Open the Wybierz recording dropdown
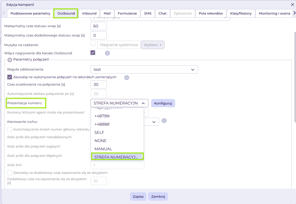The width and height of the screenshot is (296, 204). pyautogui.click(x=153, y=45)
